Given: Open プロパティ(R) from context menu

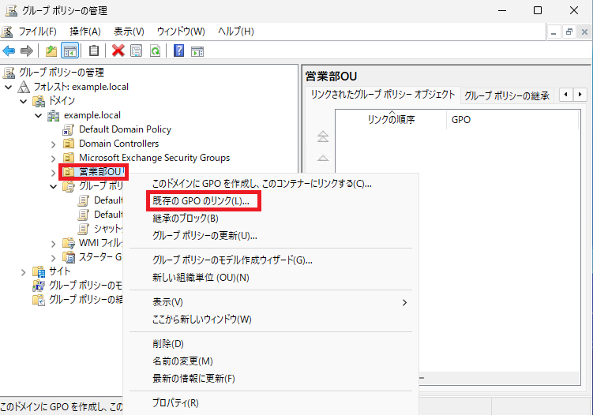Looking at the screenshot, I should [x=271, y=403].
